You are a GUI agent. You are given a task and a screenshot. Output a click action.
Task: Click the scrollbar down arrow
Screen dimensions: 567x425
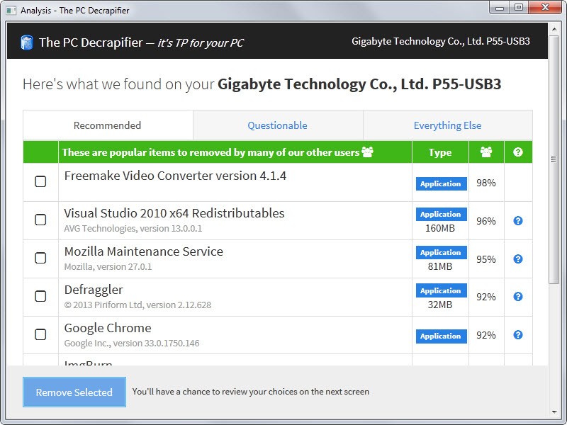[x=554, y=412]
